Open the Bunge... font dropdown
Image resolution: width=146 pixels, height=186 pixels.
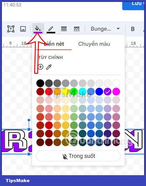[x=105, y=29]
